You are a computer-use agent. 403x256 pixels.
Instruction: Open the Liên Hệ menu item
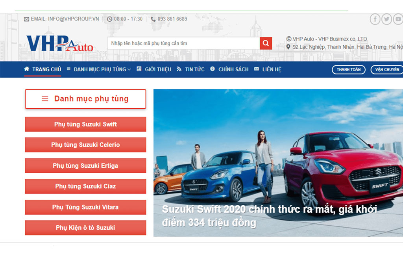[272, 69]
